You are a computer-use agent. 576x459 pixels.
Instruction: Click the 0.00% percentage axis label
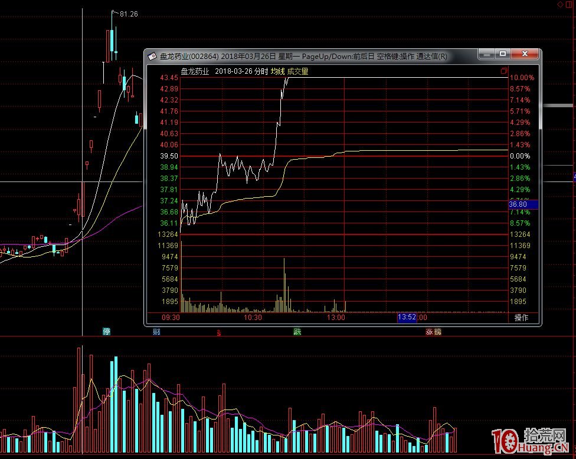tap(520, 156)
